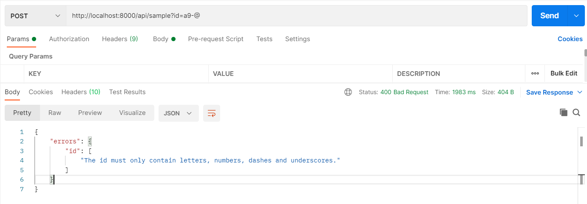The height and width of the screenshot is (204, 587).
Task: Open the request Headers (9) tab
Action: click(120, 39)
